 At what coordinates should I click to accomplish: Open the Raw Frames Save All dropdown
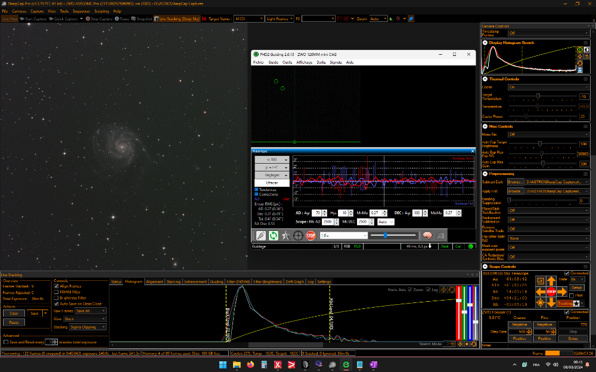tap(89, 310)
